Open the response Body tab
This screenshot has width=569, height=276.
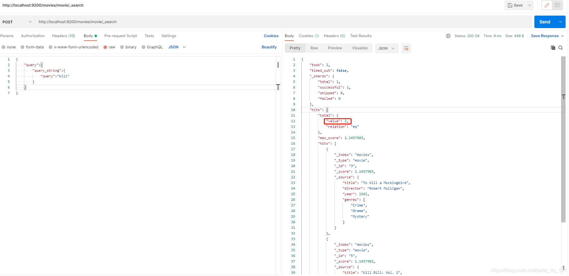(289, 36)
